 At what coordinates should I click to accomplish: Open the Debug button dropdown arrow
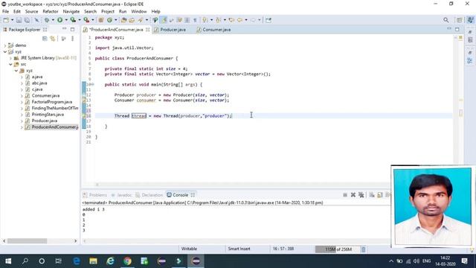[53, 20]
